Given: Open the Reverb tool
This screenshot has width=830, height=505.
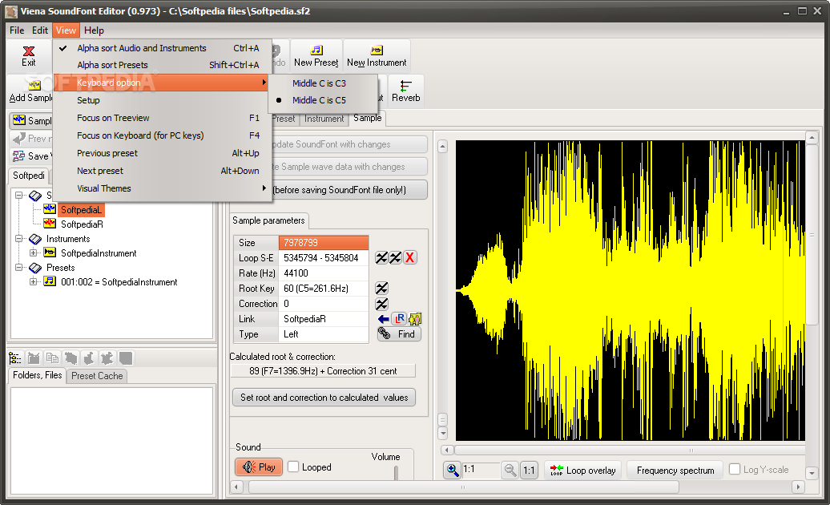Looking at the screenshot, I should tap(406, 91).
